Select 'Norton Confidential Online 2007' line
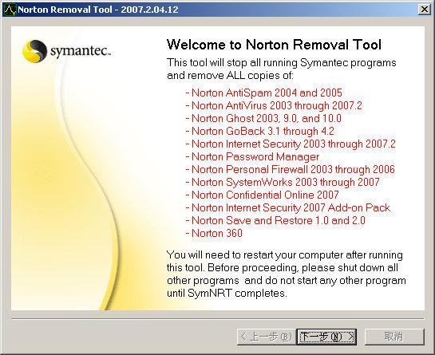The width and height of the screenshot is (435, 355). [x=262, y=195]
